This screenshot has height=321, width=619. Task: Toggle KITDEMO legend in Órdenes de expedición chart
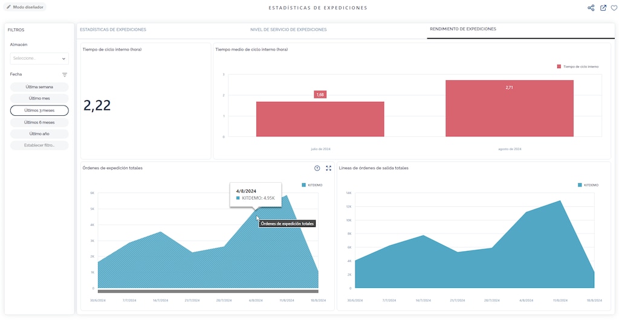(x=312, y=185)
